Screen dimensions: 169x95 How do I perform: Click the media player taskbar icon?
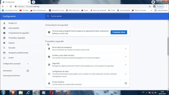click(x=44, y=93)
